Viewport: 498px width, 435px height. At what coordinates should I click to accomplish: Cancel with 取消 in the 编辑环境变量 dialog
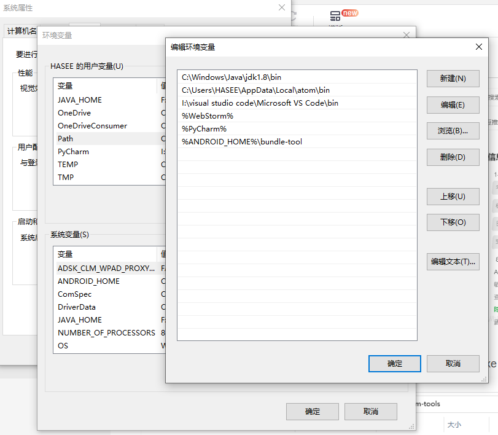(453, 364)
